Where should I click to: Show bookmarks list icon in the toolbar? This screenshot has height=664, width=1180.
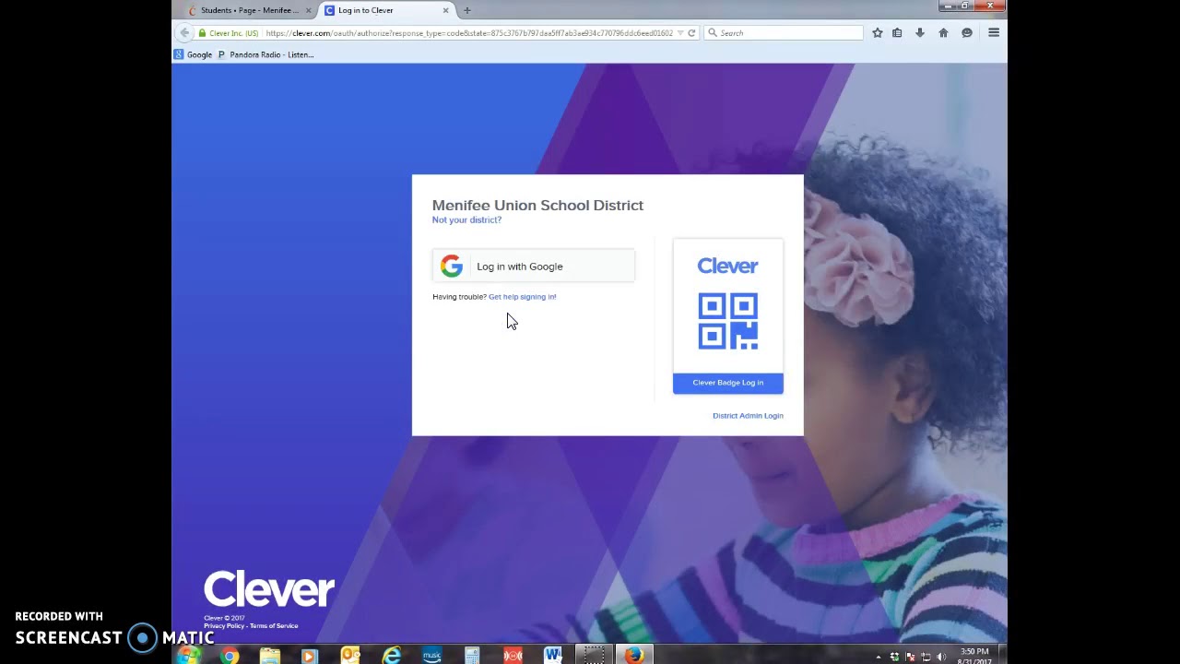click(x=897, y=33)
